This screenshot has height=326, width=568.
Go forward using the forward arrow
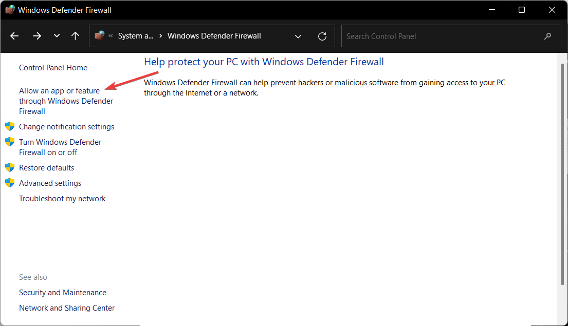37,36
